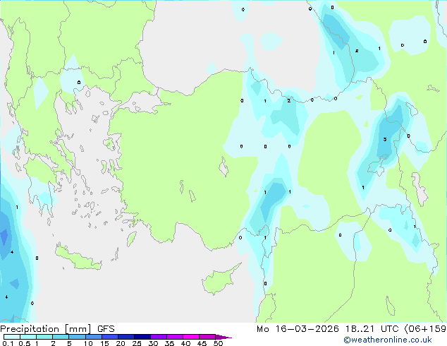
Task: Click the 'Precipitation' title word
Action: click(30, 329)
